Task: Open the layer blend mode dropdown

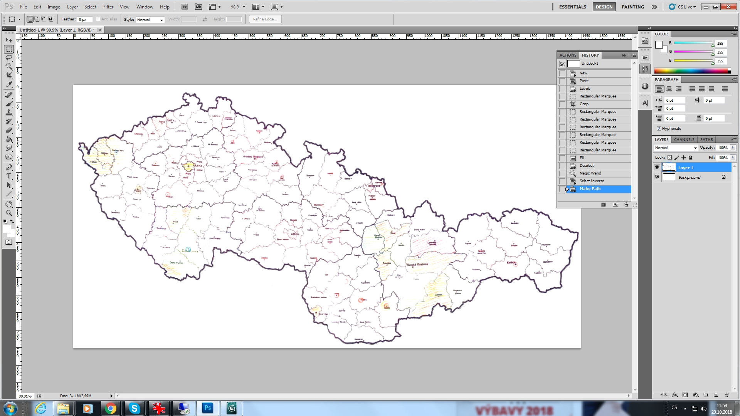Action: coord(676,148)
